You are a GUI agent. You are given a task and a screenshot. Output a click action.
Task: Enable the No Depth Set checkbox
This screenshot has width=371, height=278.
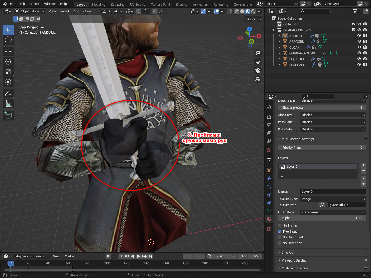pos(280,243)
